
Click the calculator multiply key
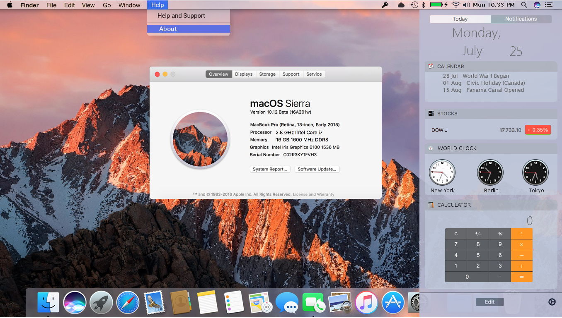521,244
